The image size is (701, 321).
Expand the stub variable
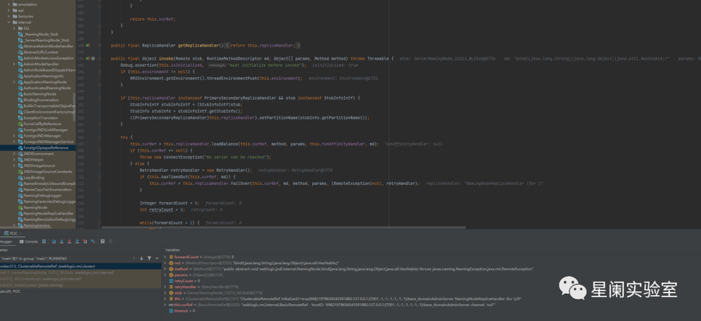tap(165, 293)
